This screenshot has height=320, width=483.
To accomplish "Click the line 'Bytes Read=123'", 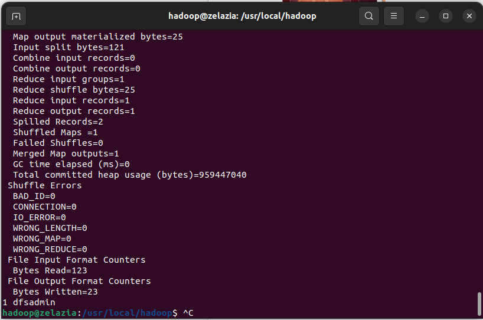I will [x=50, y=270].
